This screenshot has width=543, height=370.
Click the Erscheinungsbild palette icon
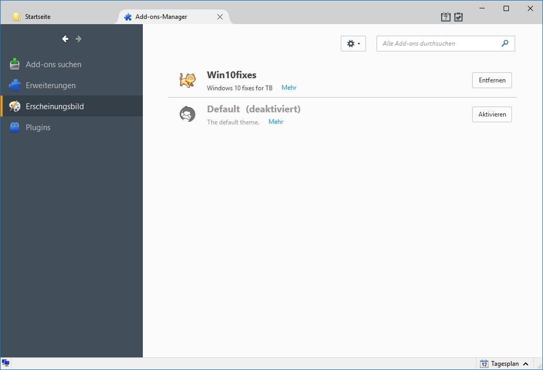pos(15,106)
